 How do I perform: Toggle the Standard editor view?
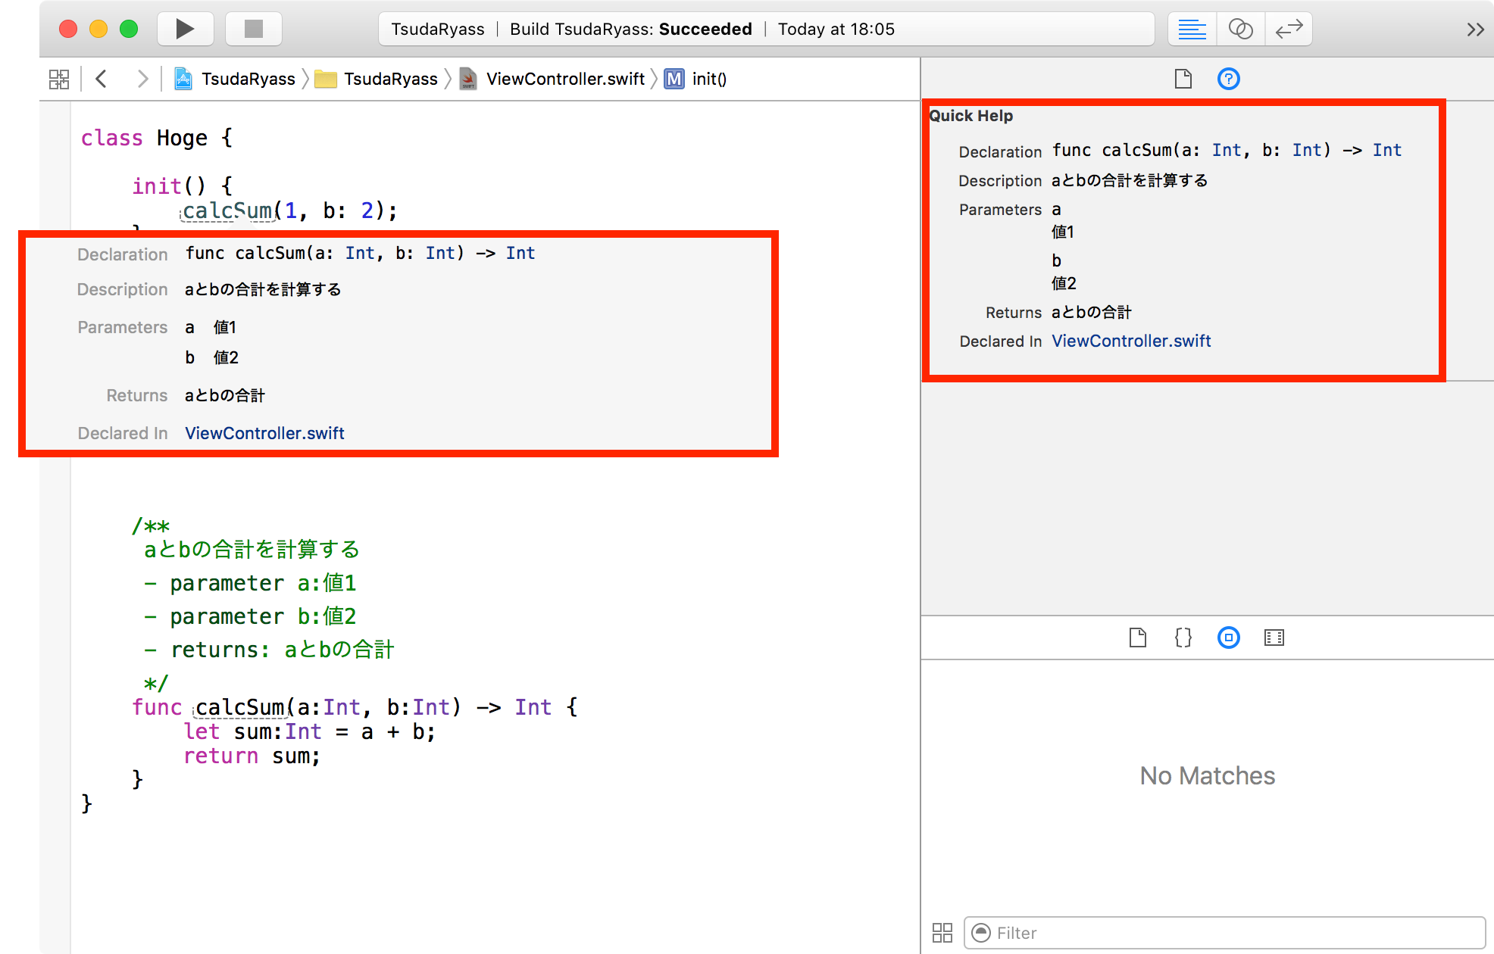click(1190, 29)
